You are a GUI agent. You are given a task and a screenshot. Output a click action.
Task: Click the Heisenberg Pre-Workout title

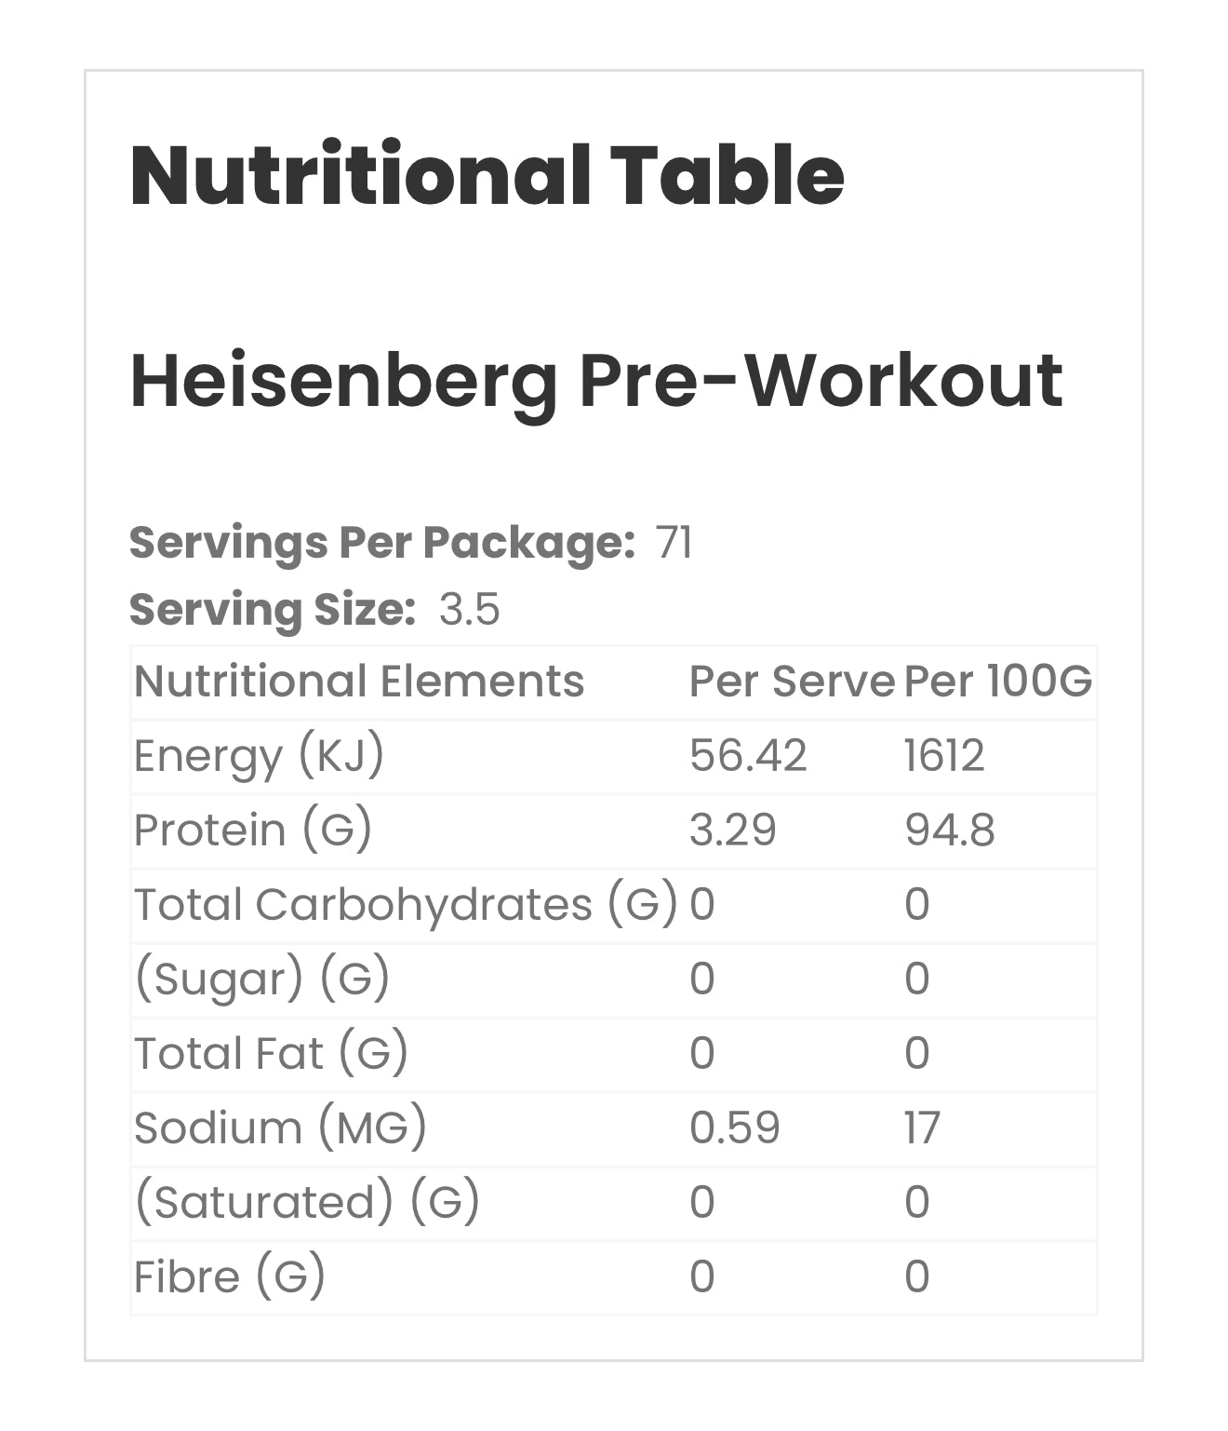click(x=595, y=381)
